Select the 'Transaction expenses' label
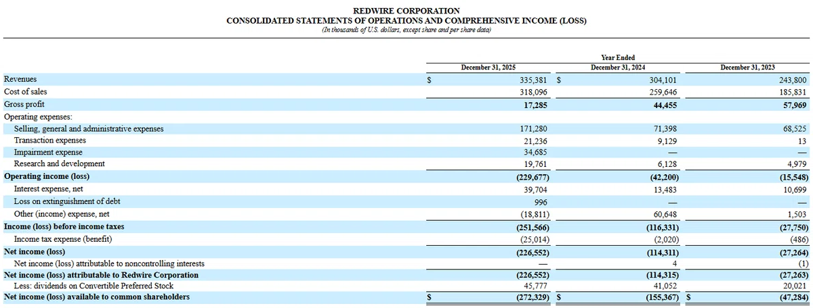The image size is (813, 308). tap(50, 140)
